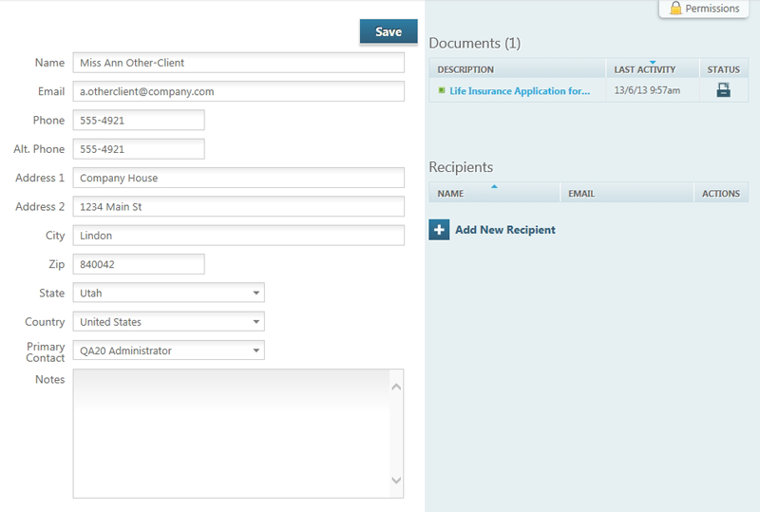Click Add New Recipient link

504,230
